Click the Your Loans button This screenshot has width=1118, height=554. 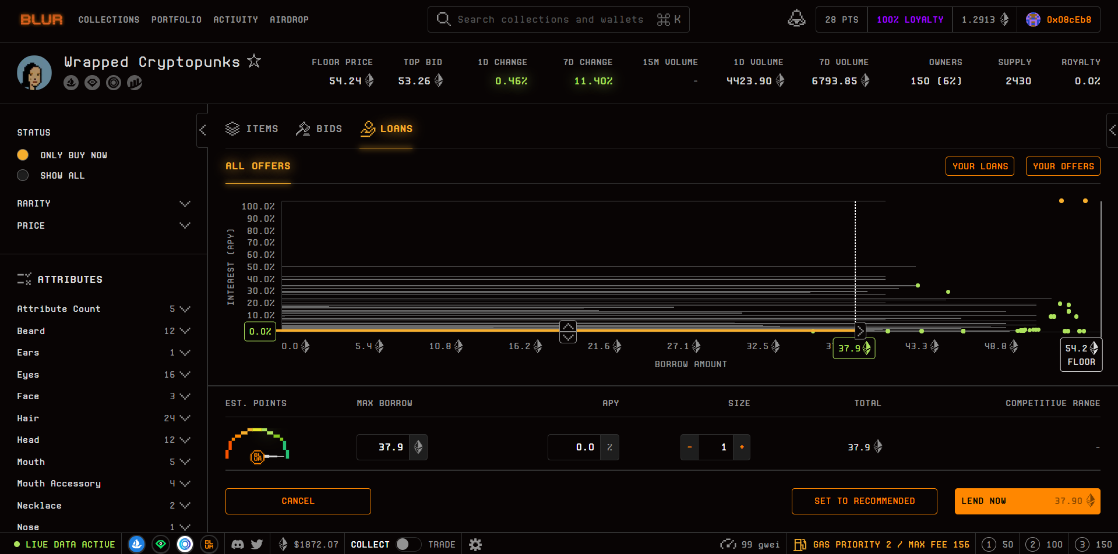click(980, 166)
